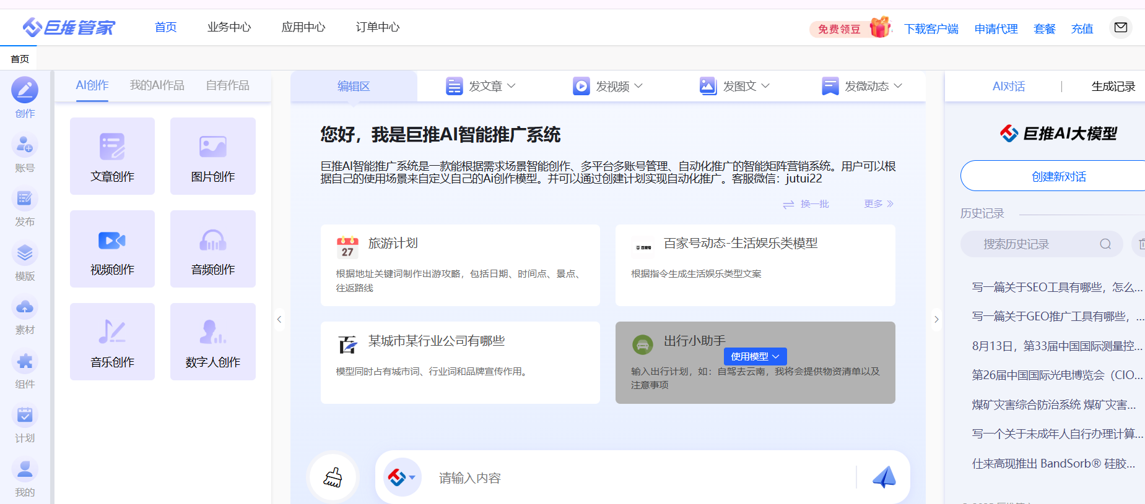Switch to the AI对话 tab
Viewport: 1145px width, 504px height.
click(x=1009, y=87)
